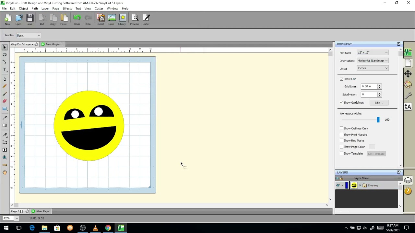Enable Show Template checkbox

pos(341,154)
